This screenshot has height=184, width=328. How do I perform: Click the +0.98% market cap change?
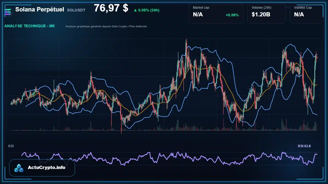click(232, 15)
